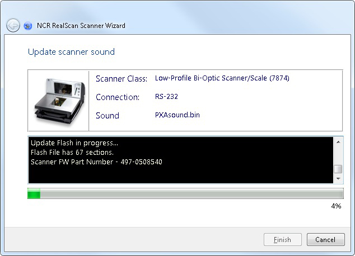Click the RS-232 connection value
The width and height of the screenshot is (355, 256).
tap(166, 97)
